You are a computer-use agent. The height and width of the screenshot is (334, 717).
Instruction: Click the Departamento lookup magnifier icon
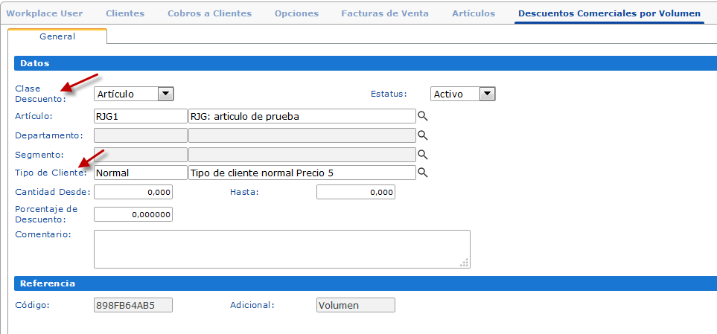point(422,135)
